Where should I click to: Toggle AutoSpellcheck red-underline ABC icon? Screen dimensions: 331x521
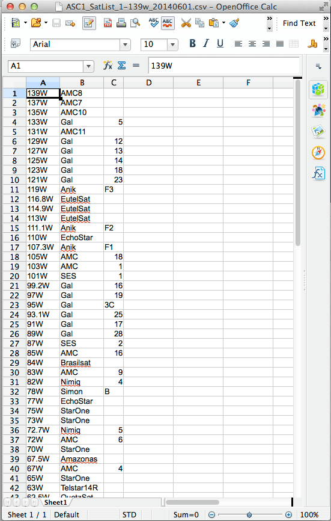(x=168, y=23)
